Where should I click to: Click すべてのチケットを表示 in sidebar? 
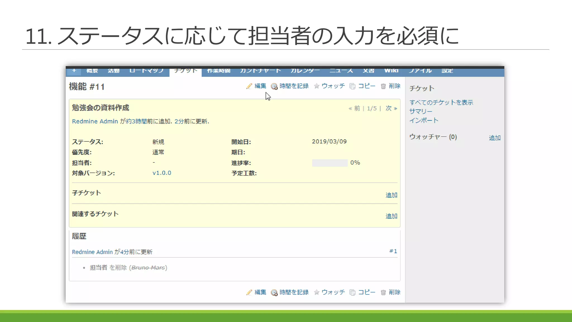[441, 103]
